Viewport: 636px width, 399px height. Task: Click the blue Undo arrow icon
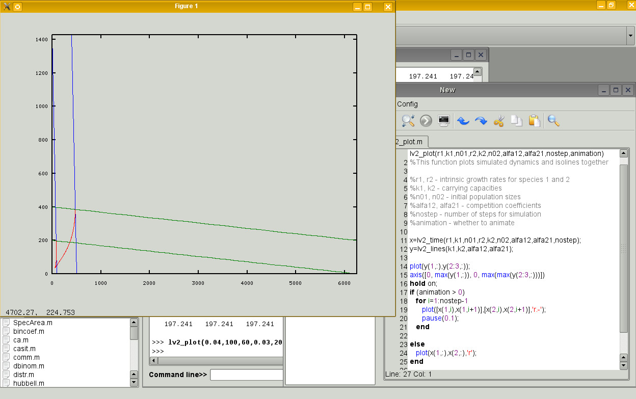click(x=463, y=121)
